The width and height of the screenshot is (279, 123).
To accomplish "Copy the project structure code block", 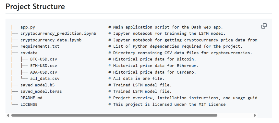I will pyautogui.click(x=264, y=26).
